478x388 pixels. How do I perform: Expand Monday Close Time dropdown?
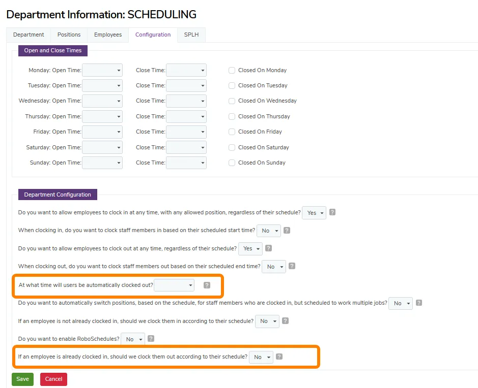click(x=186, y=70)
